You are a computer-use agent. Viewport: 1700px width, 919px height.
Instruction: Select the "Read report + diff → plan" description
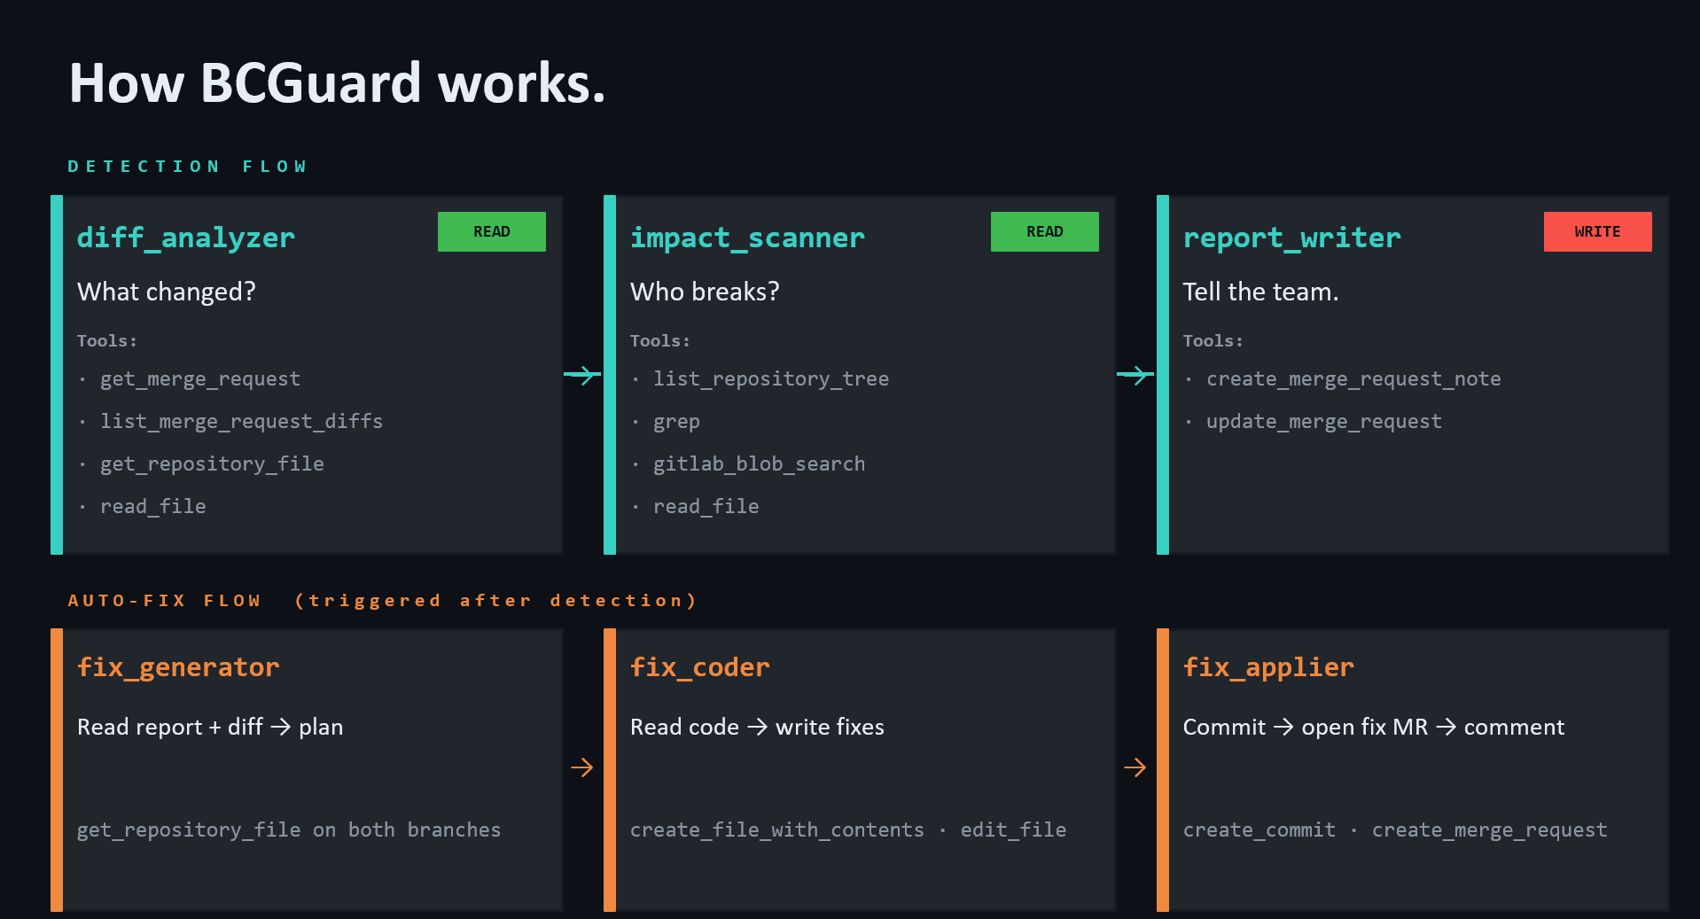click(210, 728)
